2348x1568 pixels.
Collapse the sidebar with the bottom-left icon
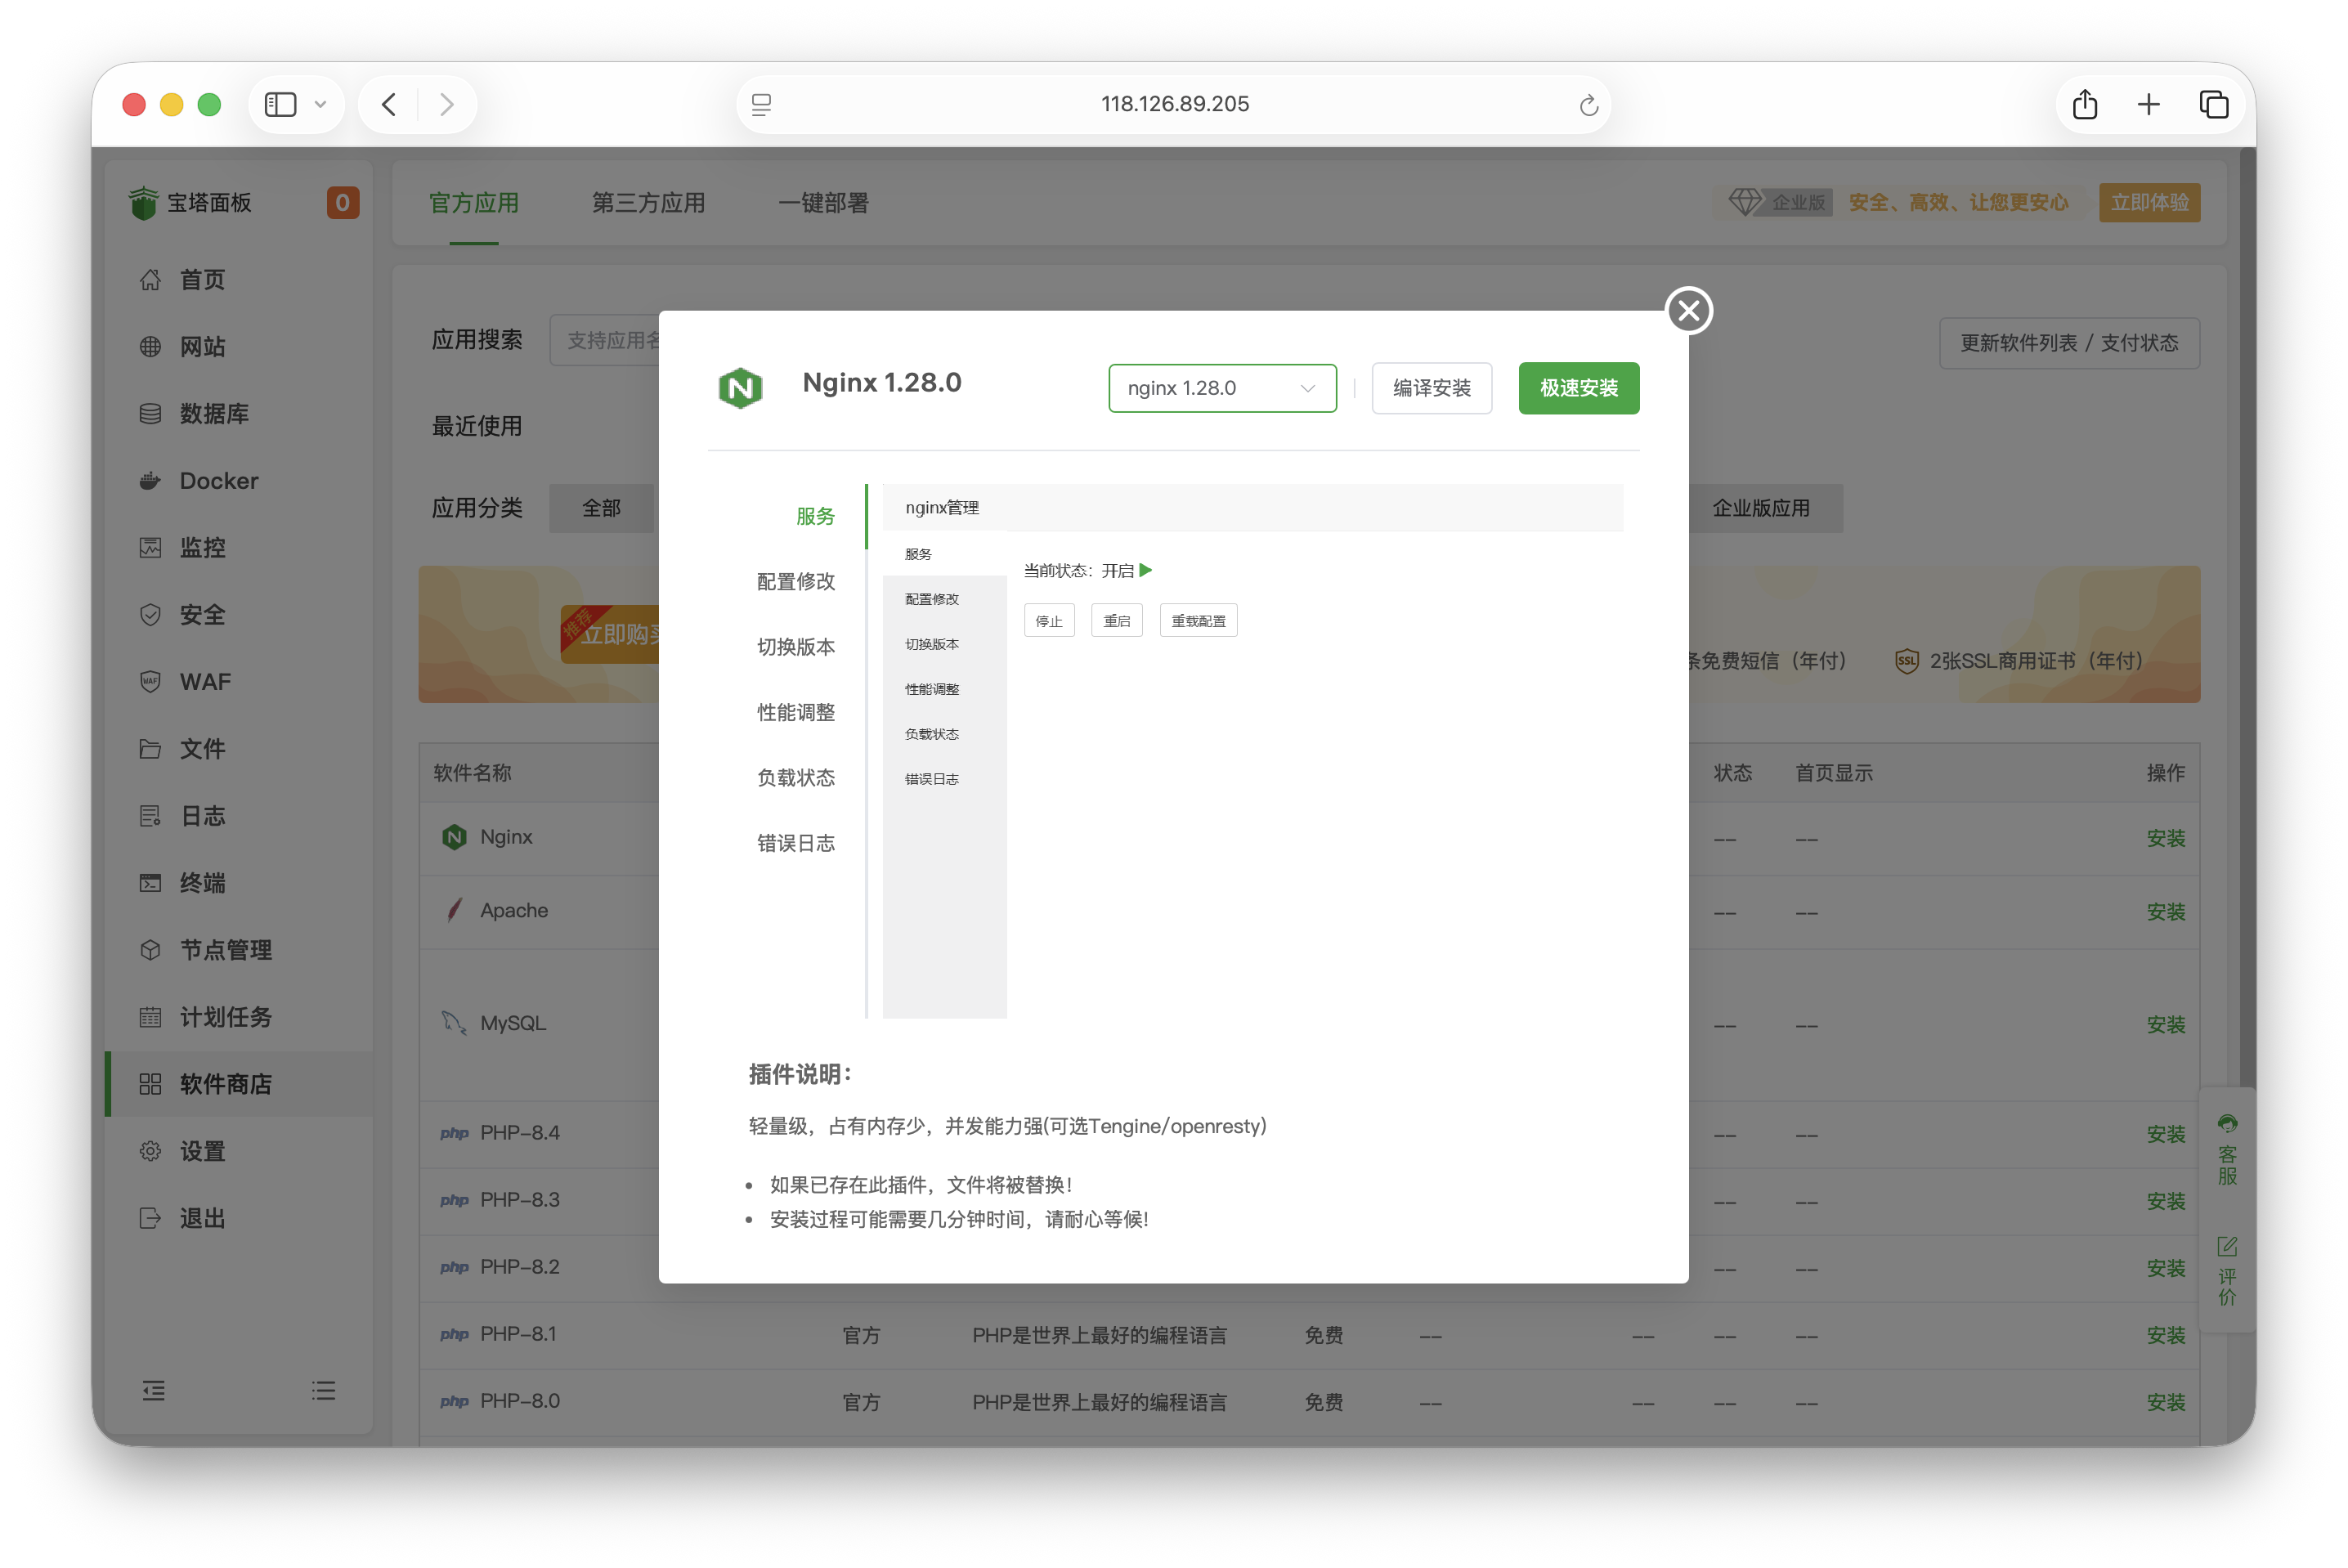(x=154, y=1390)
